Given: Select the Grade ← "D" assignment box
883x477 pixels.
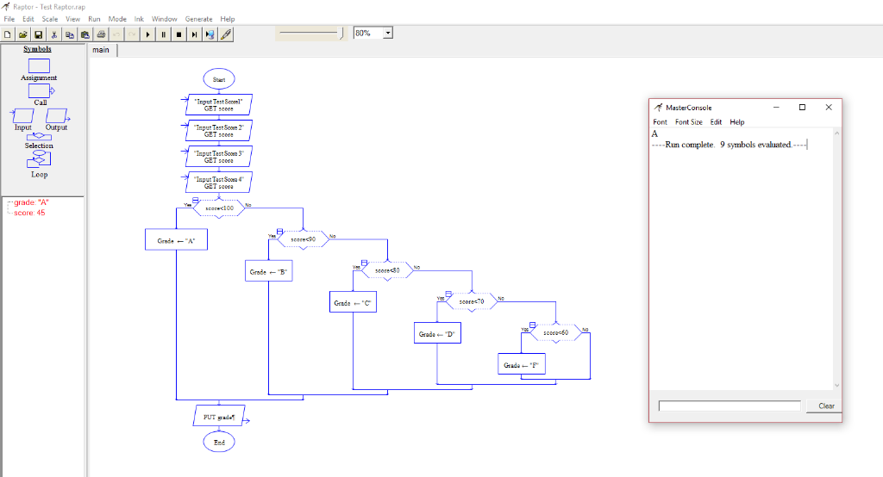Looking at the screenshot, I should pyautogui.click(x=437, y=333).
